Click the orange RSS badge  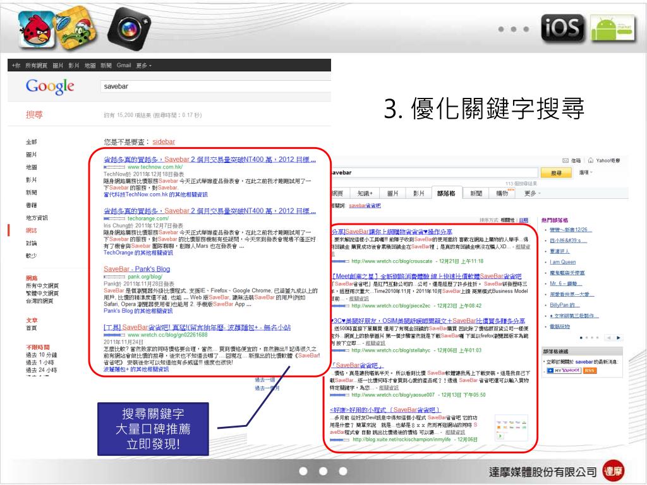[x=590, y=370]
